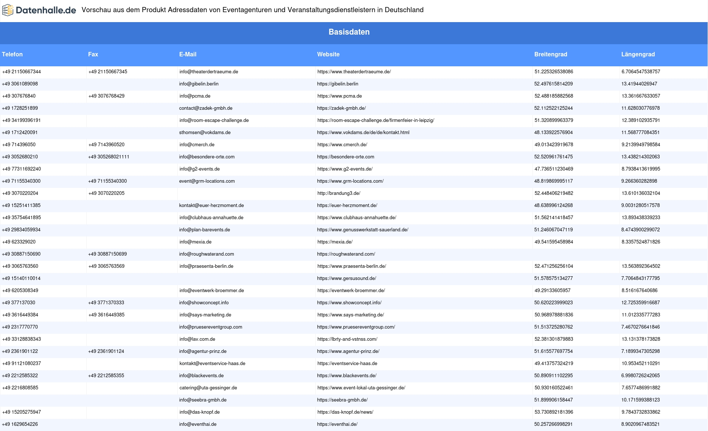Screen dimensions: 708x431
Task: Click email event@grm-locations.com
Action: pyautogui.click(x=207, y=181)
